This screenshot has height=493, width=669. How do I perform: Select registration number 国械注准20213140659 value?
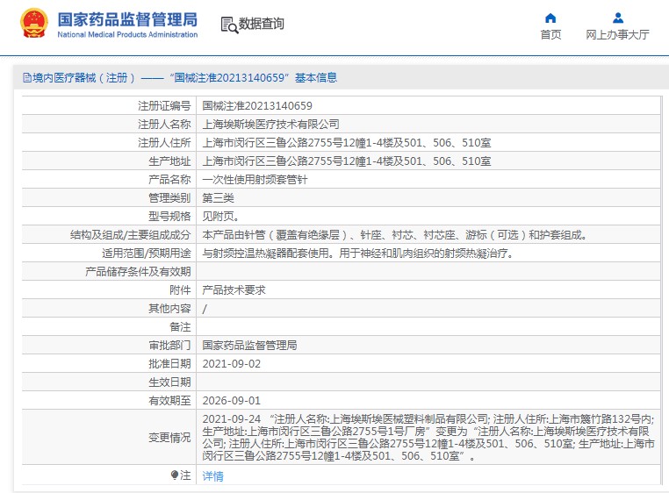(x=257, y=106)
